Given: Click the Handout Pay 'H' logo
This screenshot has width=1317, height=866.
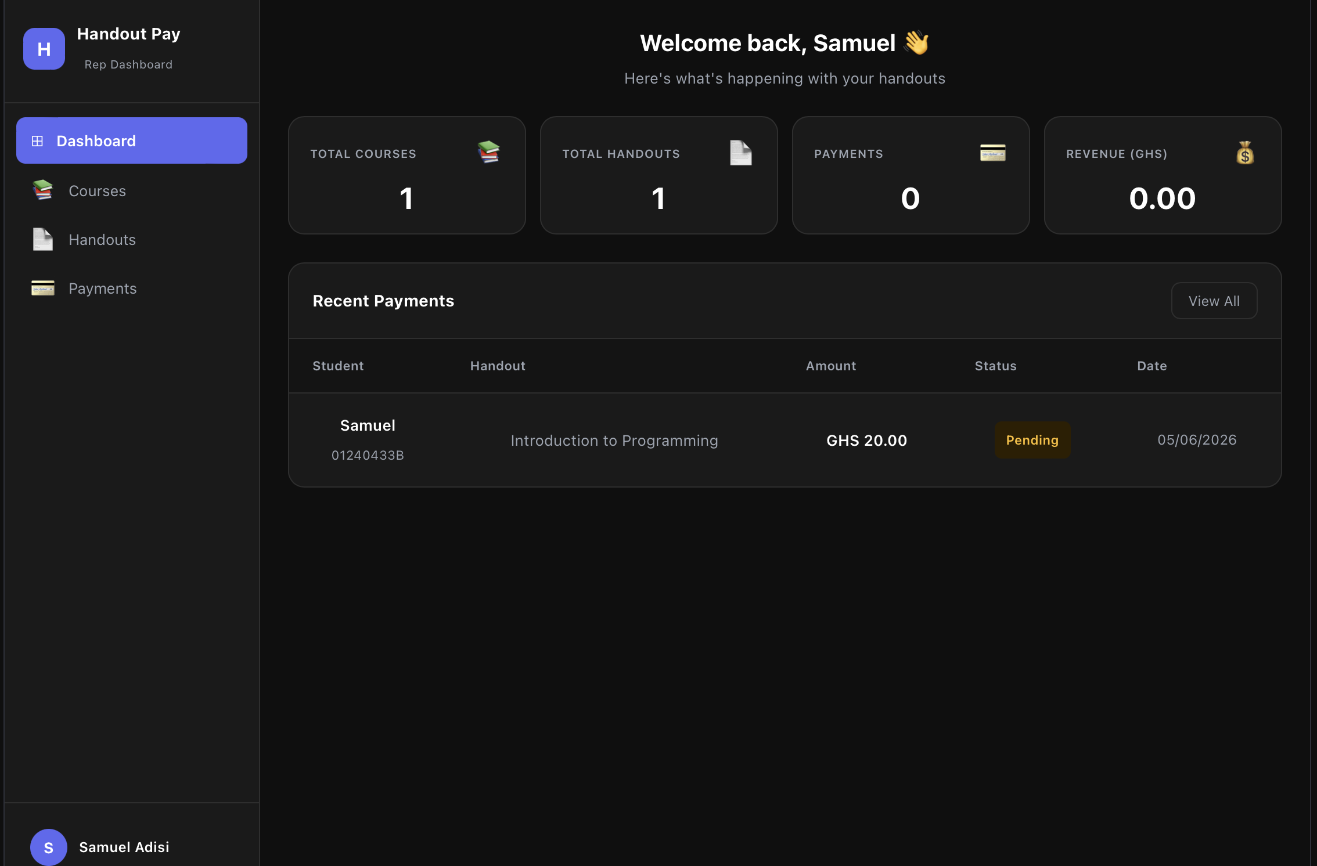Looking at the screenshot, I should (44, 49).
